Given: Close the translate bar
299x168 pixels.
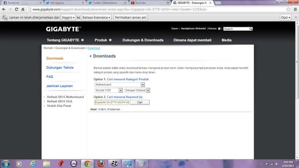Looking at the screenshot, I should [x=296, y=17].
